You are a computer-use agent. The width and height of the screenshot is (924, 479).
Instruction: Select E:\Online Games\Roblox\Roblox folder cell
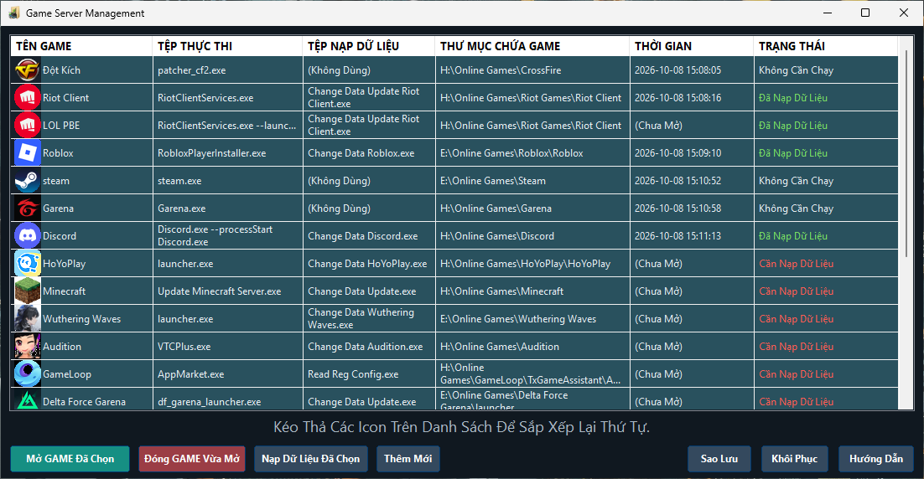click(532, 153)
